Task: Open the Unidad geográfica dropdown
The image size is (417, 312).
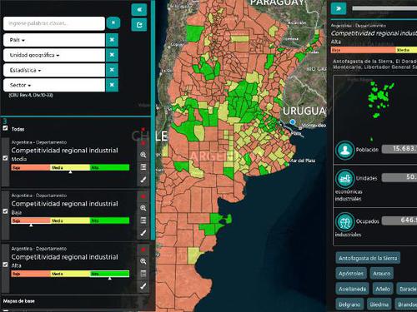Action: 54,55
